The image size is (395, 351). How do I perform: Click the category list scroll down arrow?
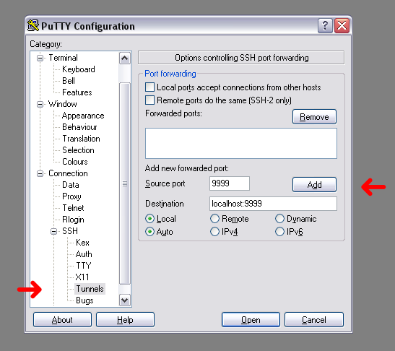125,300
